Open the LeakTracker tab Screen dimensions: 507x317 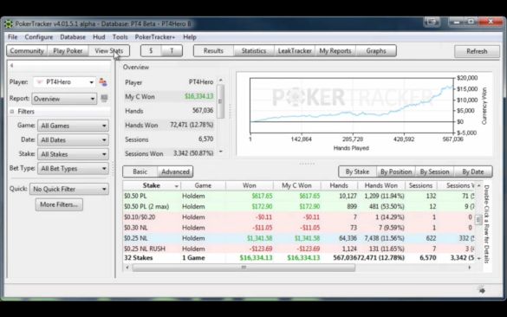pyautogui.click(x=295, y=51)
